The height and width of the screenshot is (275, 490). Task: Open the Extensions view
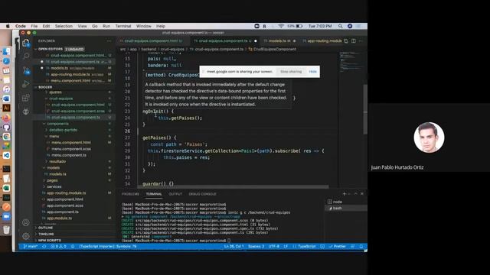(x=26, y=98)
